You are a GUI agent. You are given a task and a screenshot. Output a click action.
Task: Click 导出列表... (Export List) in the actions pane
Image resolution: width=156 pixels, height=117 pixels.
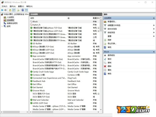[x=112, y=43]
